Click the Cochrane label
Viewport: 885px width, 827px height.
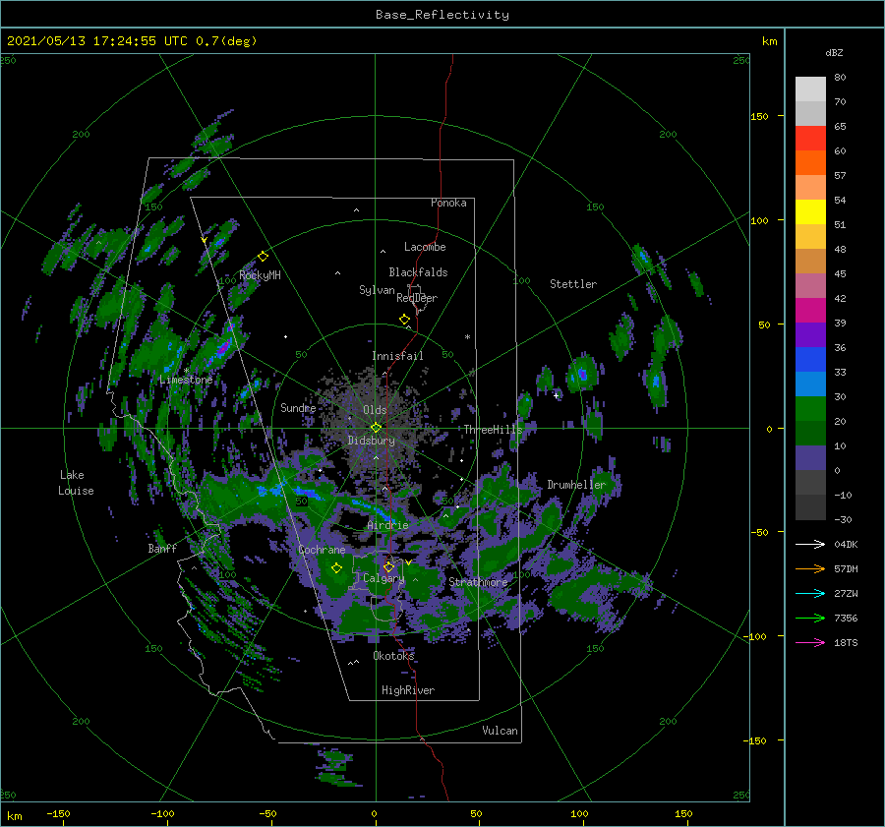coord(322,550)
